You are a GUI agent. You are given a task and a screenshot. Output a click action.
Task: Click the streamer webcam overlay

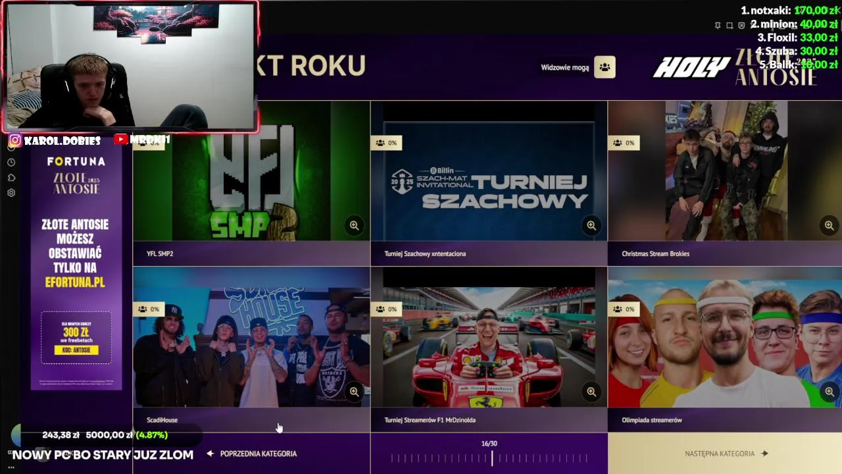point(130,66)
